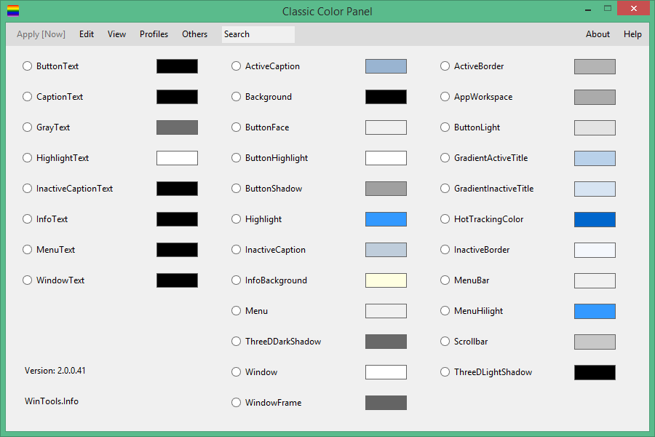The height and width of the screenshot is (437, 655).
Task: Pick the InfoBackground radio option
Action: coord(237,280)
